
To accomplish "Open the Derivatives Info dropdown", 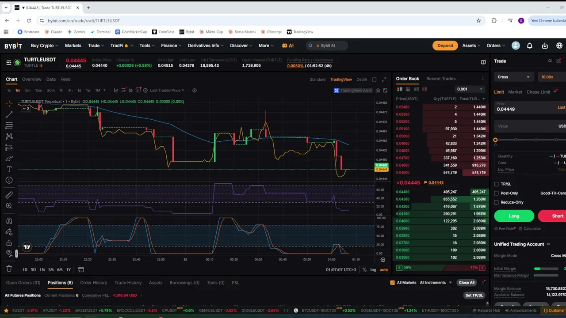I will tap(205, 45).
